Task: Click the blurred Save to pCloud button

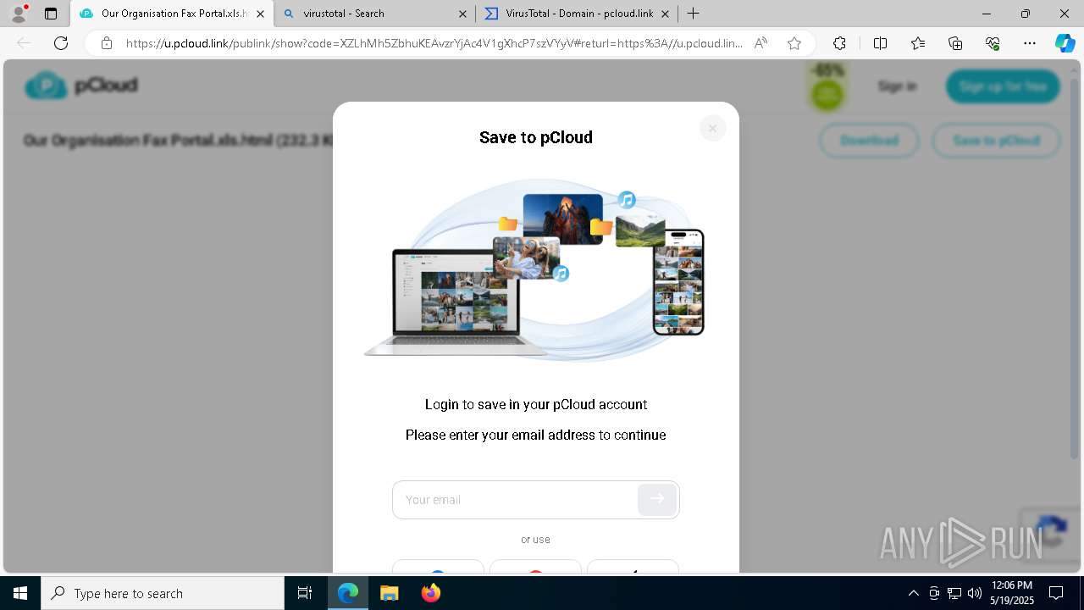Action: click(996, 141)
